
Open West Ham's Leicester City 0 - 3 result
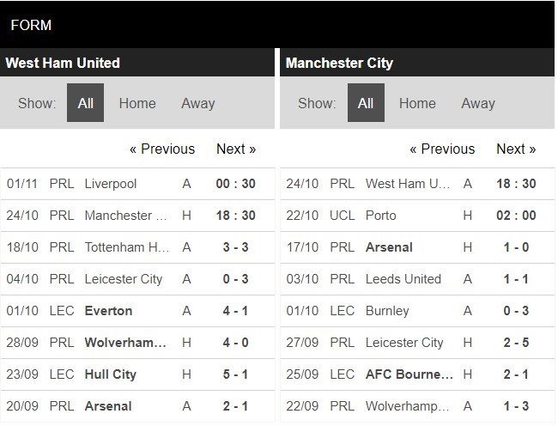tap(137, 279)
